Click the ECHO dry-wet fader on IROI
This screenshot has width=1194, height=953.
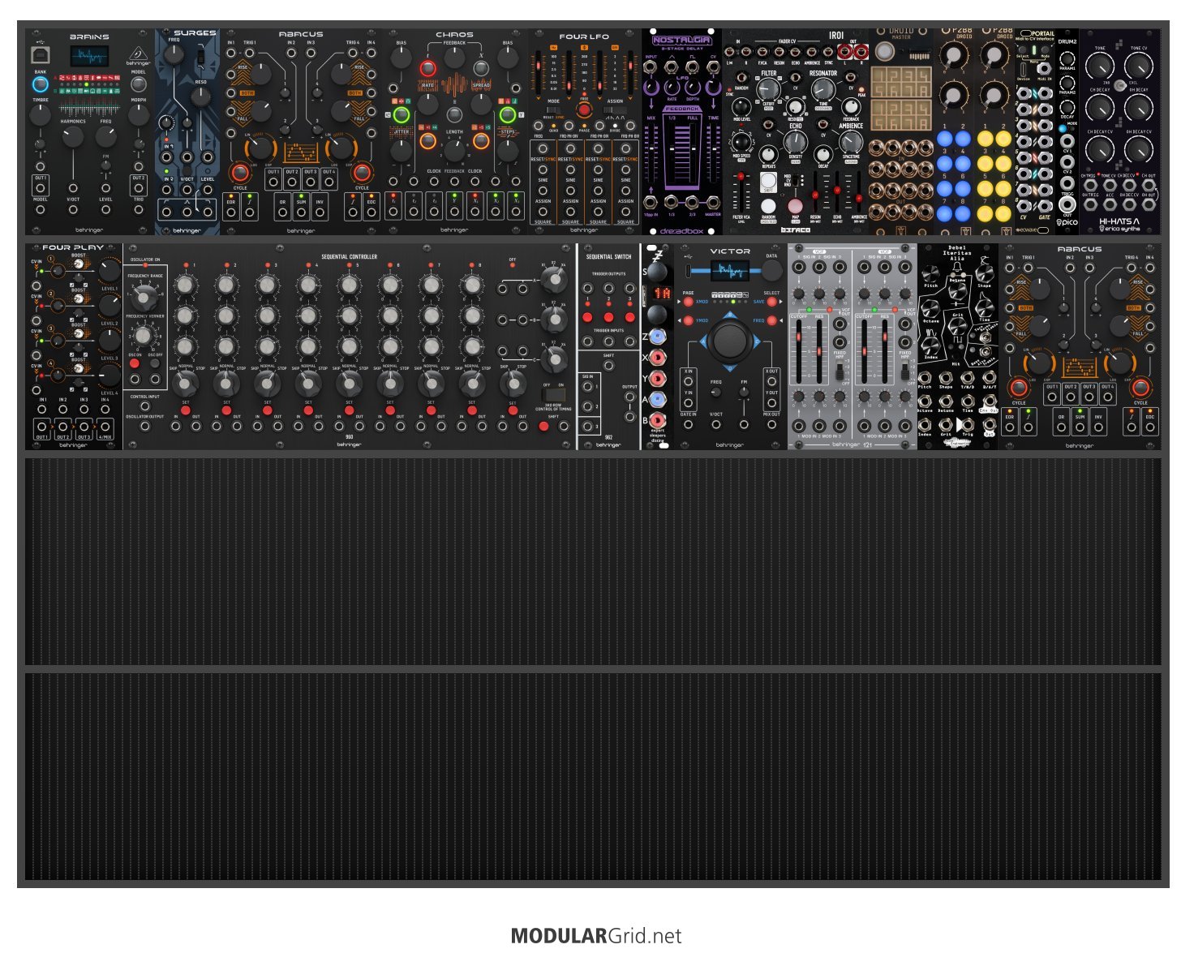tap(836, 193)
